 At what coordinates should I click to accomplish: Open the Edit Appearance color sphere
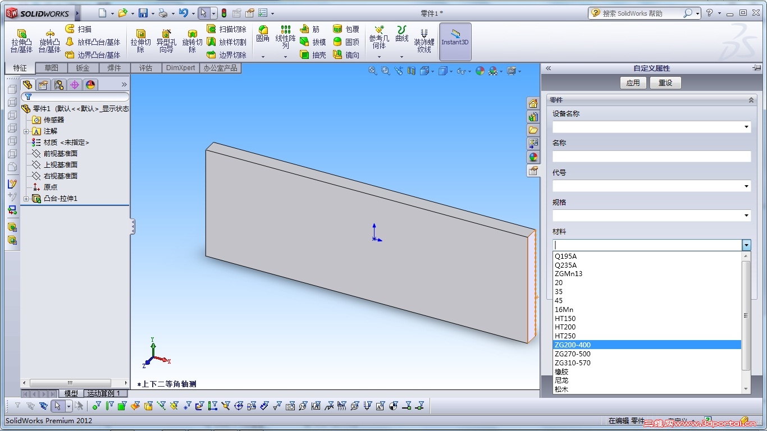pos(480,71)
